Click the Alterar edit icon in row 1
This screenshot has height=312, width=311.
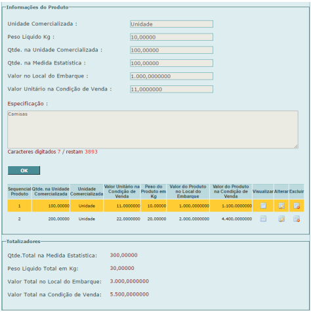(x=281, y=206)
